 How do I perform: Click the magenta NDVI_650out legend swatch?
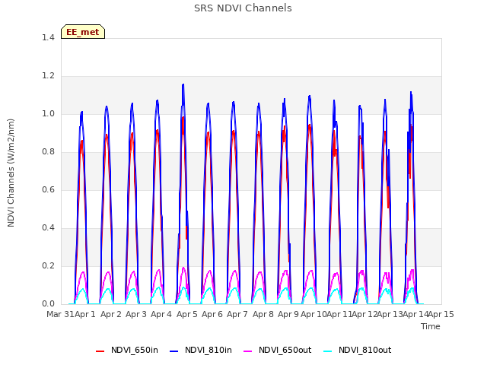pos(248,351)
